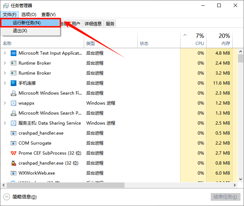Click the vertical scrollbar up arrow
The height and width of the screenshot is (206, 244).
[x=240, y=51]
